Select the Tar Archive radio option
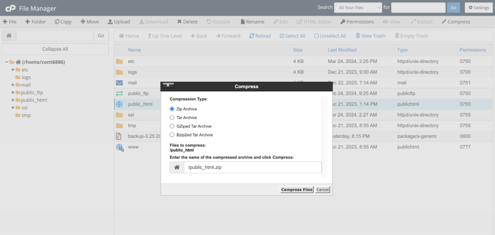Screen dimensions: 495x235 coord(172,117)
